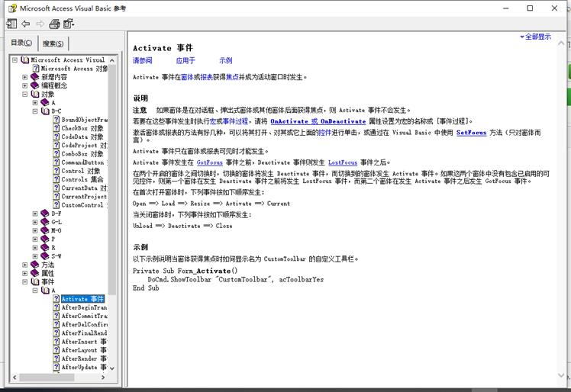Open the CodeData 对象 topic
Viewport: 571px width, 392px height.
click(82, 137)
